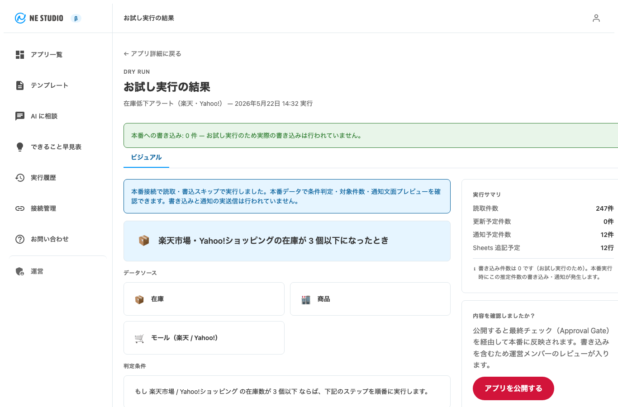Viewport: 618px width, 407px height.
Task: Select the 商品 data source card
Action: click(x=370, y=299)
